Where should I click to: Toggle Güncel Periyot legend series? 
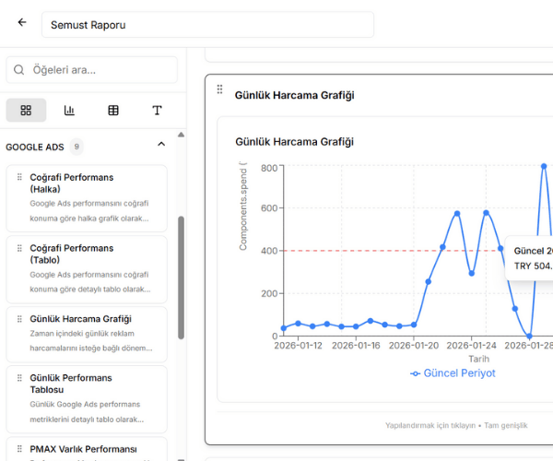pyautogui.click(x=453, y=372)
